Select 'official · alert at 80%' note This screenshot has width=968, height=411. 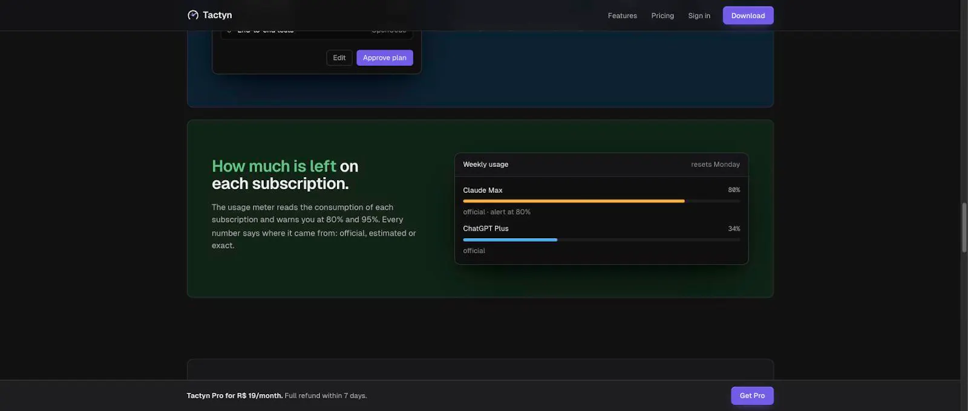click(497, 212)
